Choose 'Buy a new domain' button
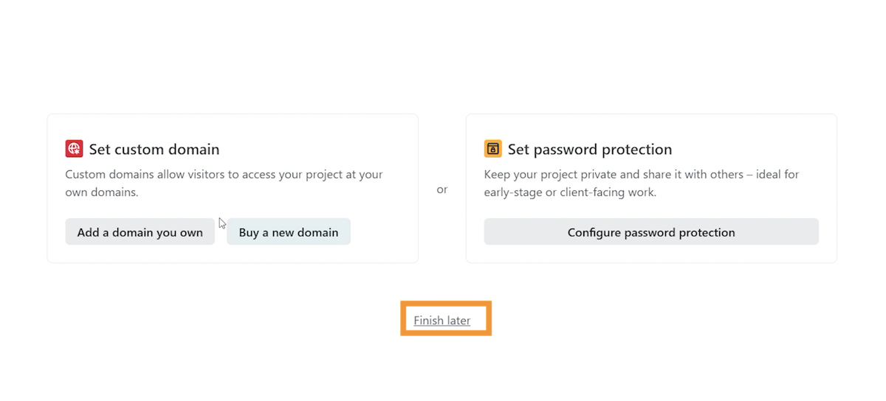 point(289,231)
